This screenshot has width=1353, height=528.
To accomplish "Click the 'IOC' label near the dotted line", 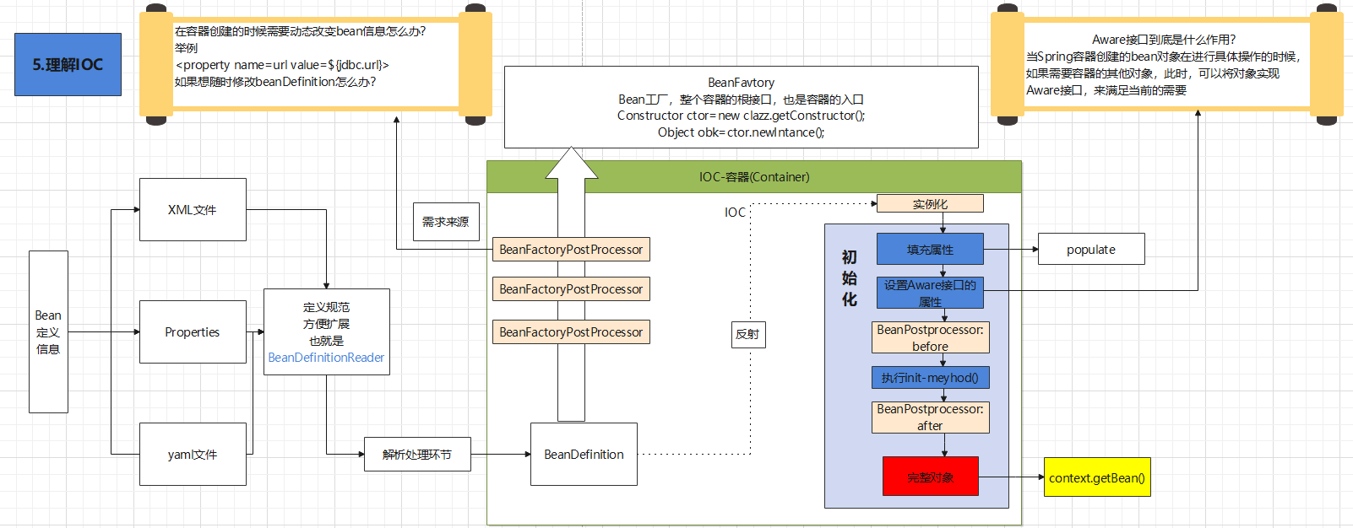I will pos(736,213).
